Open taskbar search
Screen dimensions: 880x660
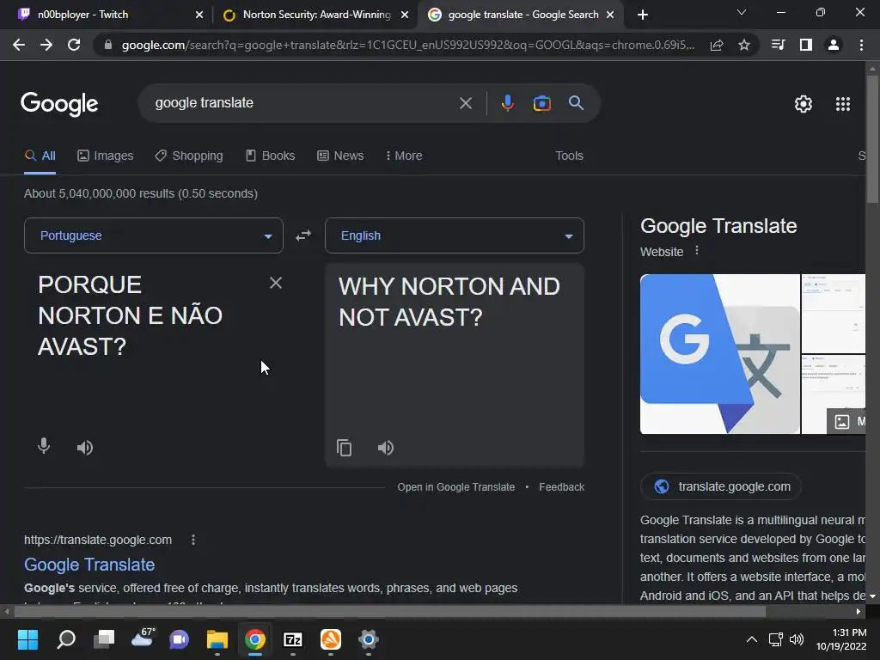click(66, 639)
